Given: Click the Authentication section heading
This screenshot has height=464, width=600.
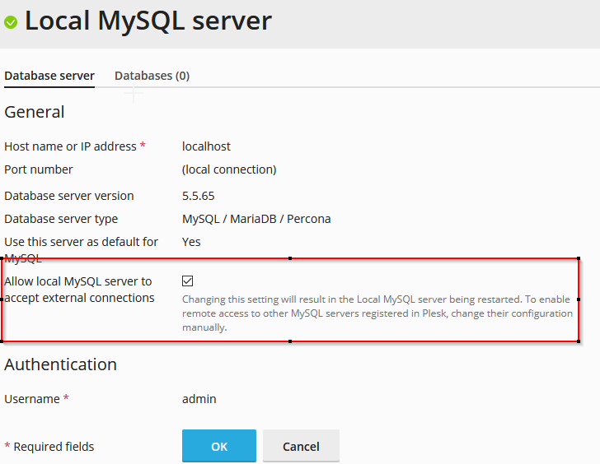Looking at the screenshot, I should click(60, 364).
